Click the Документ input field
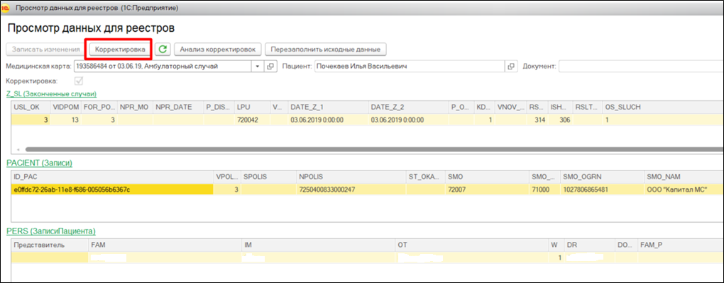724x283 pixels. click(x=639, y=67)
